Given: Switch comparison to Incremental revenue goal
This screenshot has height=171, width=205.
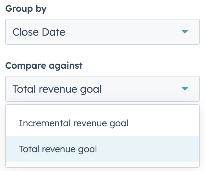Looking at the screenshot, I should 74,123.
